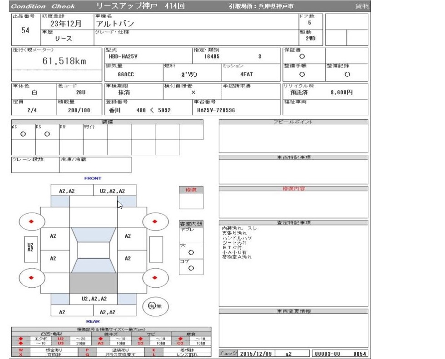Screen dimensions: 445x359
Task: Click the side box marked U2 A2
Action: tap(30, 247)
